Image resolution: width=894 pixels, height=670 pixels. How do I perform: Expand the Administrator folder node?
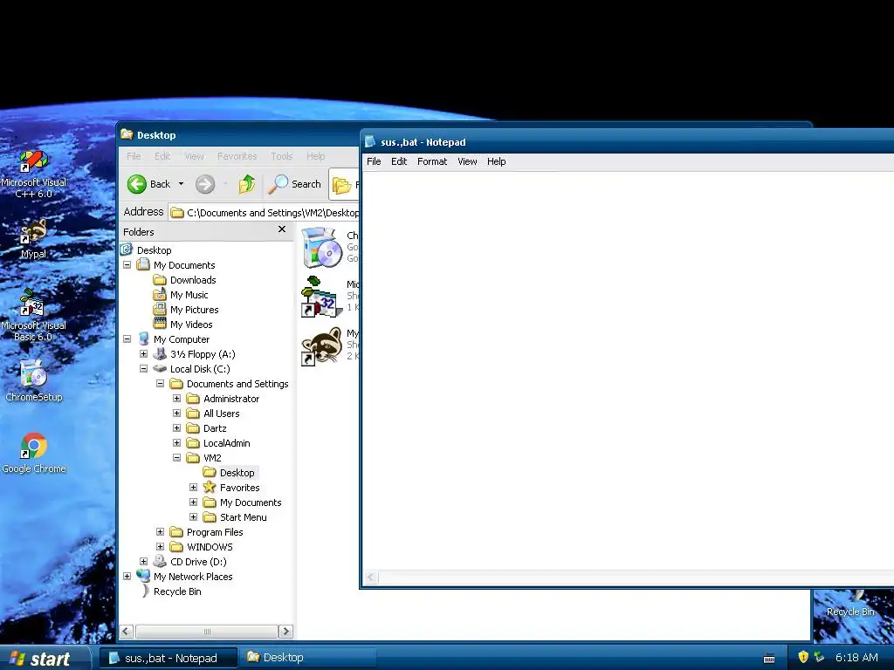click(x=176, y=398)
